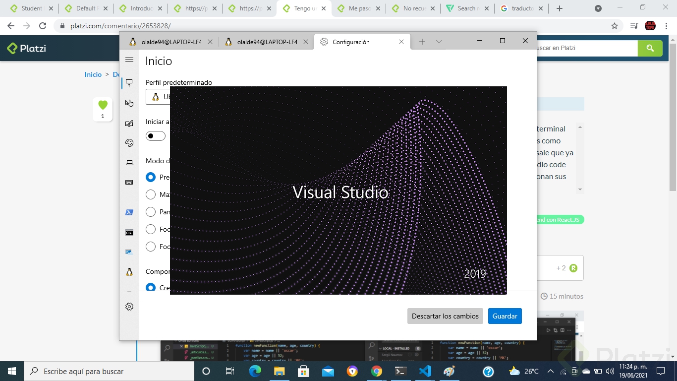Open Visual Studio Code from taskbar
Image resolution: width=677 pixels, height=381 pixels.
pos(425,371)
